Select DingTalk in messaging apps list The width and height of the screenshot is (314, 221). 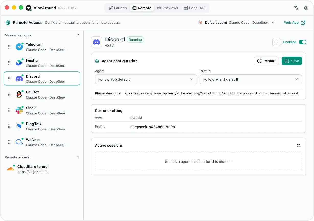pos(42,126)
